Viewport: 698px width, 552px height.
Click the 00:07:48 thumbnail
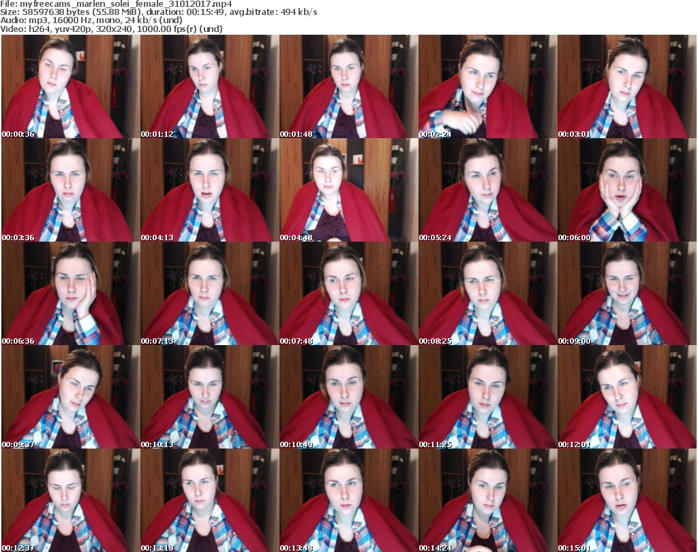click(348, 294)
